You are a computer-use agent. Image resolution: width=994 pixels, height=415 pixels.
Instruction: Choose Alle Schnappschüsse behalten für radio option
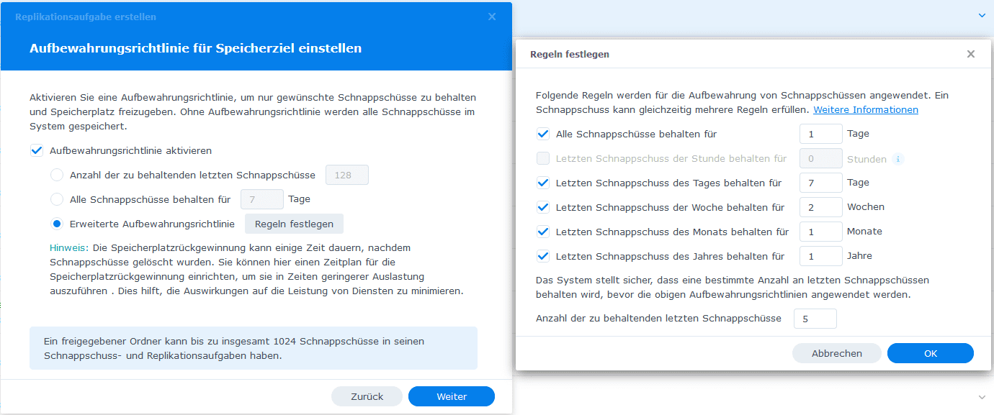click(57, 200)
